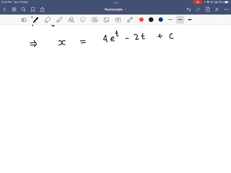Open the search tool
The image size is (231, 173).
(24, 10)
